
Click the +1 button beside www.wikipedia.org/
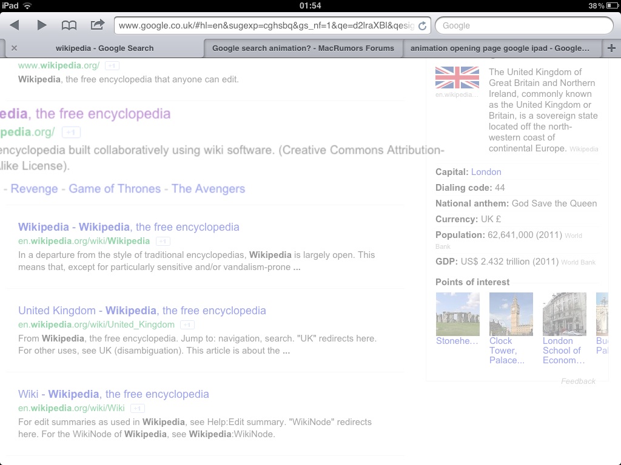(x=112, y=65)
